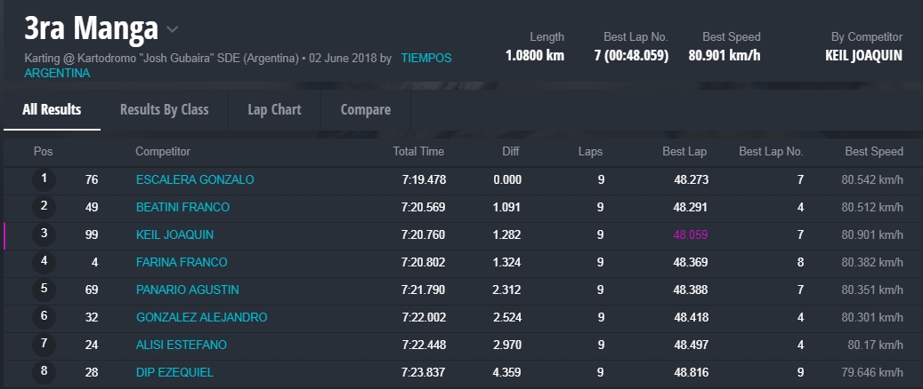
Task: Open the TIEMPOS ARGENTINA organizer link
Action: (x=425, y=59)
